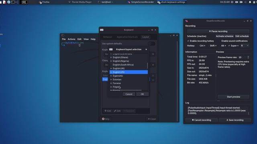This screenshot has height=144, width=257.
Task: Open the notifications bell in top panel
Action: coord(250,2)
